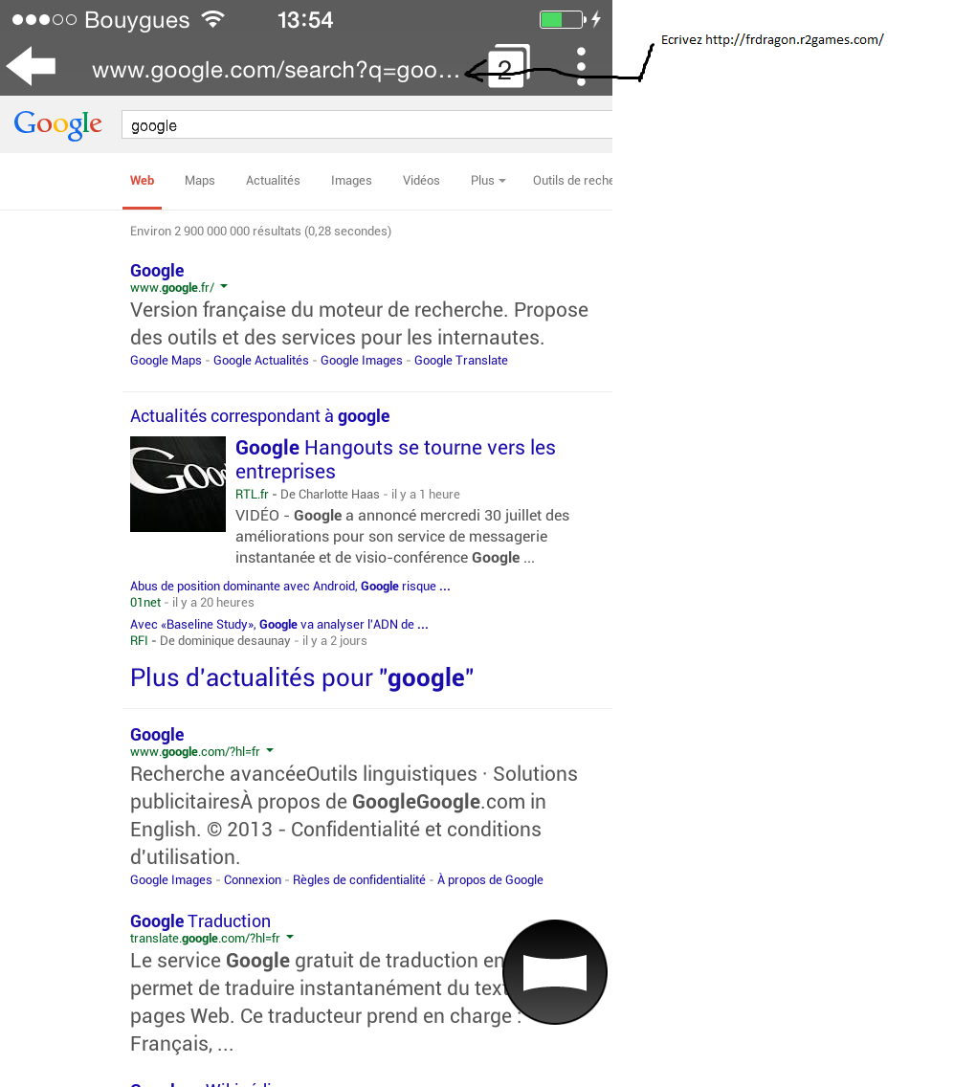Switch to the Maps tab
The height and width of the screenshot is (1087, 954).
click(x=200, y=181)
